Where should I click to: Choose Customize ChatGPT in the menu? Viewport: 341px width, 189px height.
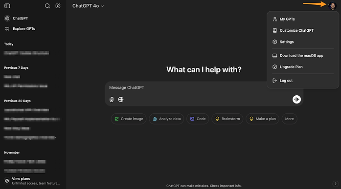[303, 31]
